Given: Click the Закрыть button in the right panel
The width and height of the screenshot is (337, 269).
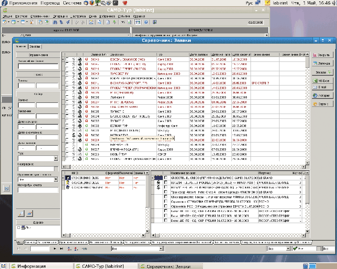Looking at the screenshot, I should (x=323, y=55).
